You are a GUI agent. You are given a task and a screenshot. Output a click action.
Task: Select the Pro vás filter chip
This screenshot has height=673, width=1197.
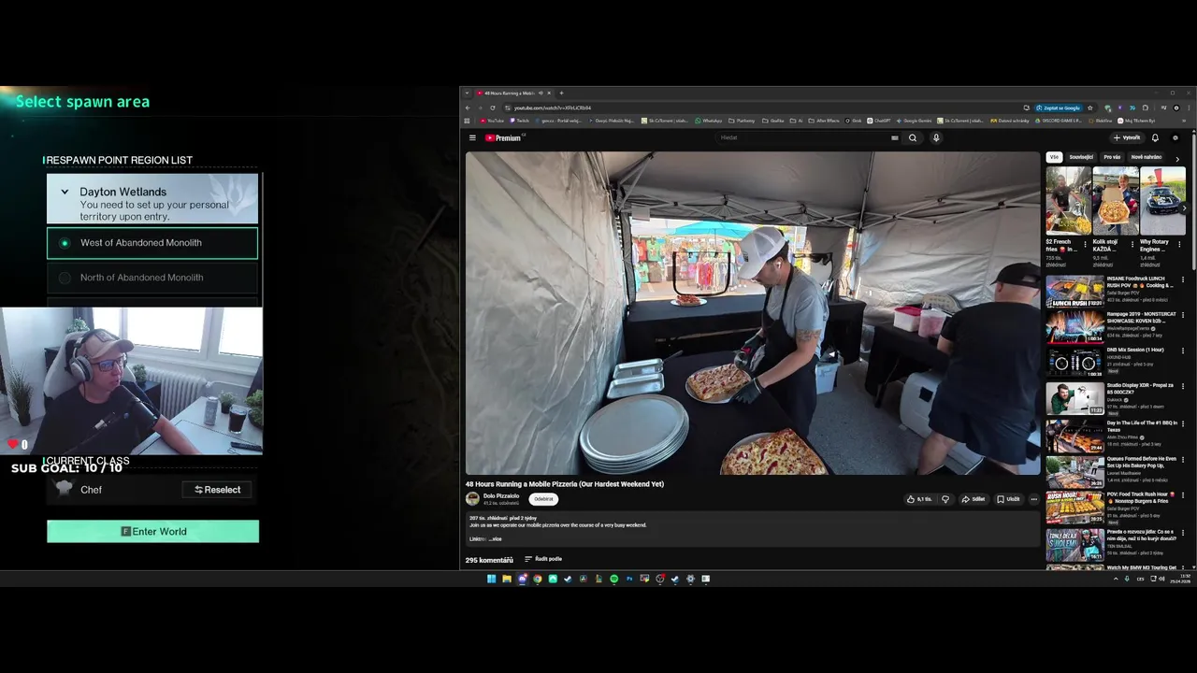coord(1112,157)
